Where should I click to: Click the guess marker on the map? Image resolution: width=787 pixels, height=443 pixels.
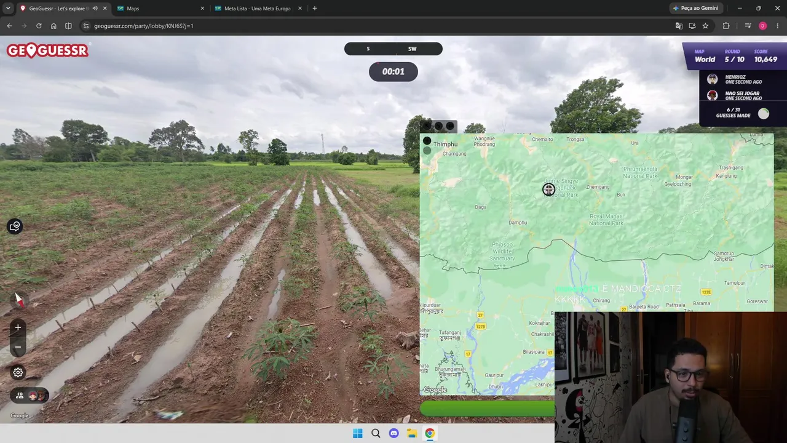548,190
